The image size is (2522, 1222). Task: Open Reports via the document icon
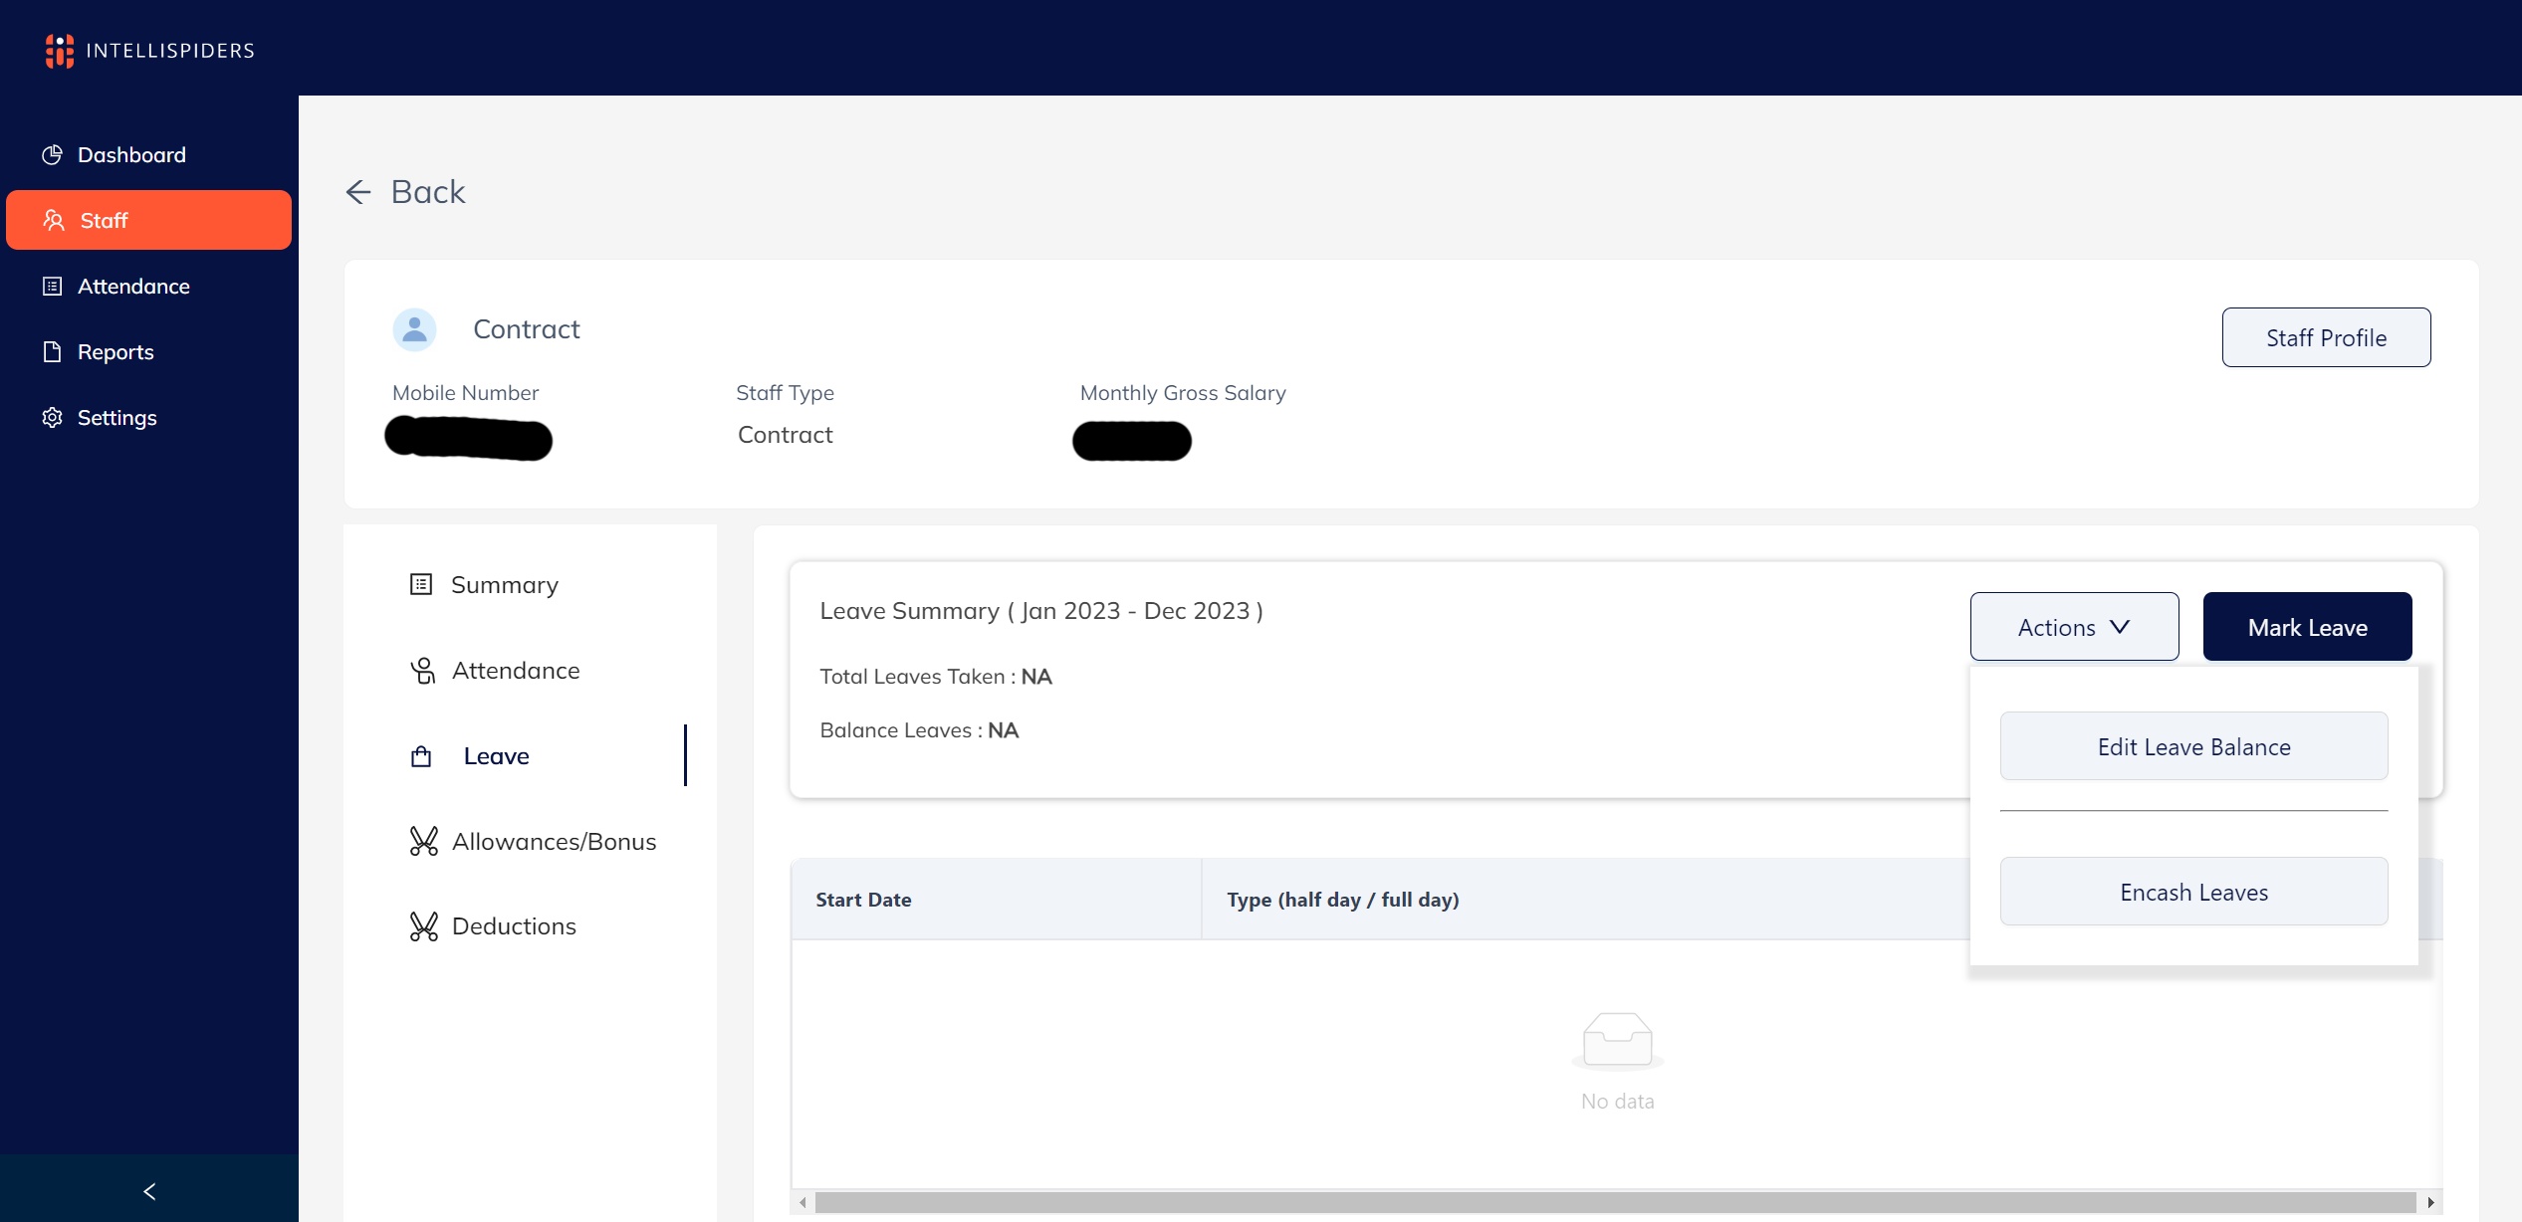tap(52, 351)
